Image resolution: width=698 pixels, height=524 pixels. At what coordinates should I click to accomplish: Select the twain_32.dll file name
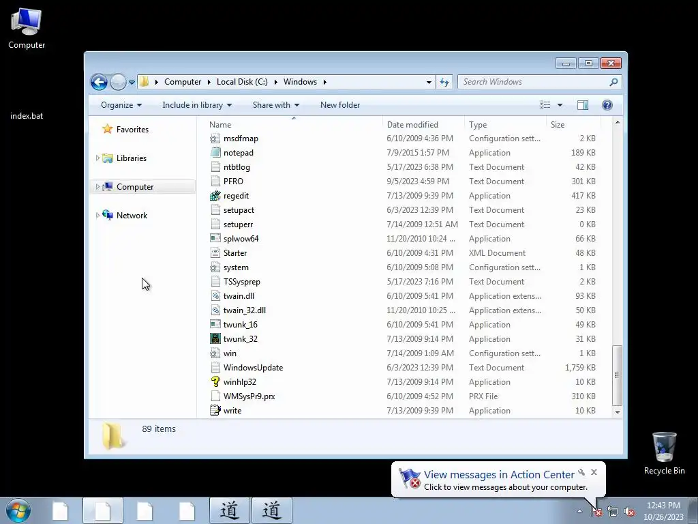245,310
